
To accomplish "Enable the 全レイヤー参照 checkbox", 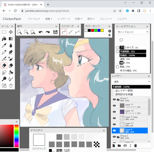I will click(113, 91).
